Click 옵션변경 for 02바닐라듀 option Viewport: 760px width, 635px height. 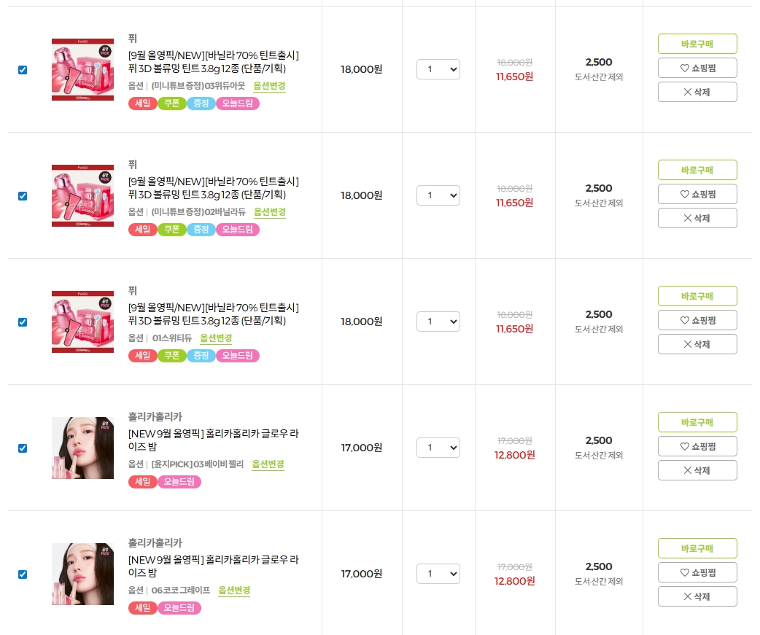(270, 212)
